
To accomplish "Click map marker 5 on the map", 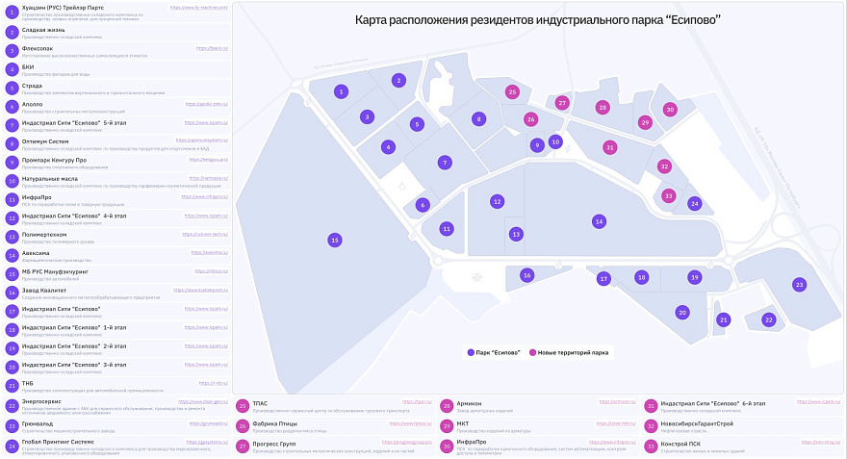I will click(x=417, y=125).
